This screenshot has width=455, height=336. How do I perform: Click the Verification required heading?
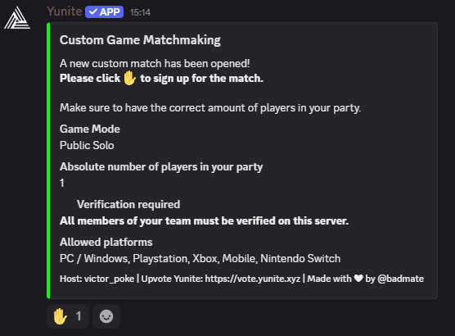128,204
